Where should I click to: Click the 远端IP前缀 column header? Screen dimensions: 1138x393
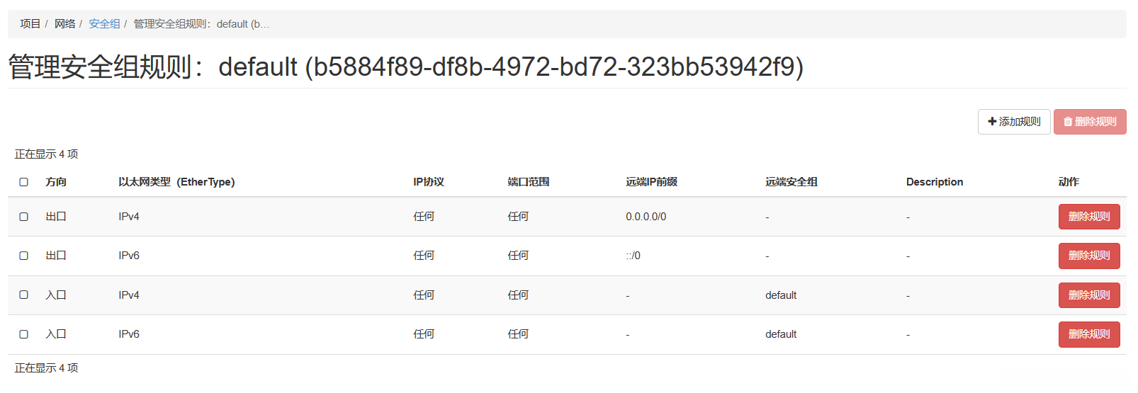pyautogui.click(x=651, y=182)
